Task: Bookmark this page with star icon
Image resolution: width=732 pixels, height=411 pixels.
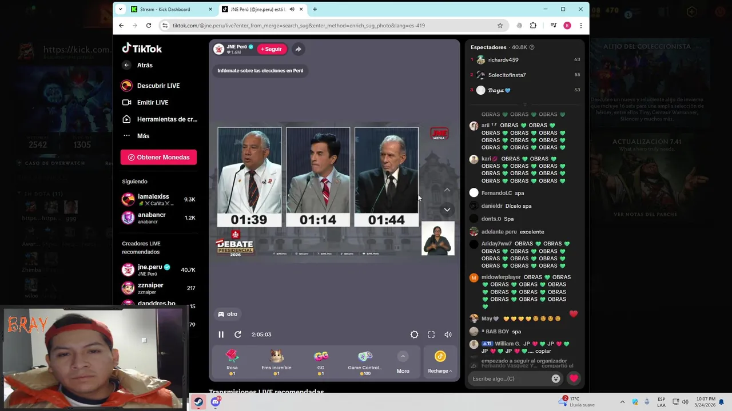Action: [500, 26]
